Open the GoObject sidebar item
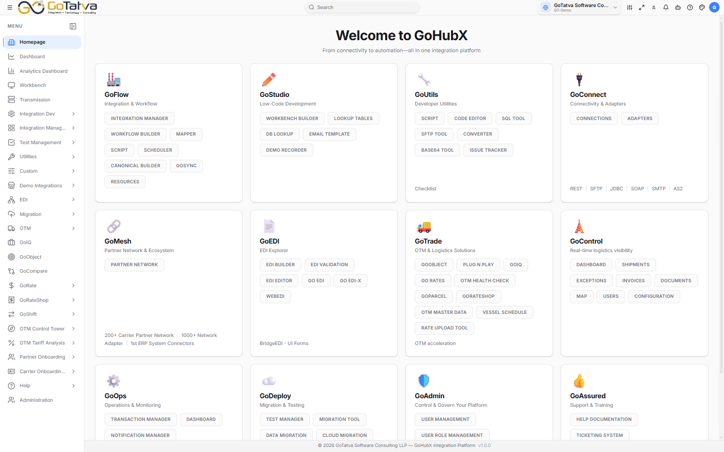Image resolution: width=724 pixels, height=452 pixels. 42,257
